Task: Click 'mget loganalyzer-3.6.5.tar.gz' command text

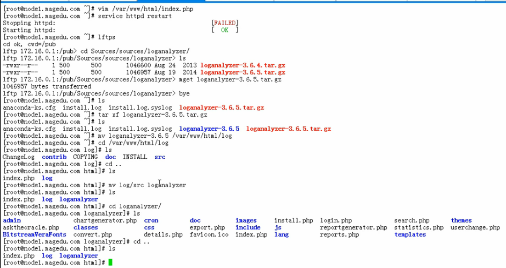Action: click(230, 79)
